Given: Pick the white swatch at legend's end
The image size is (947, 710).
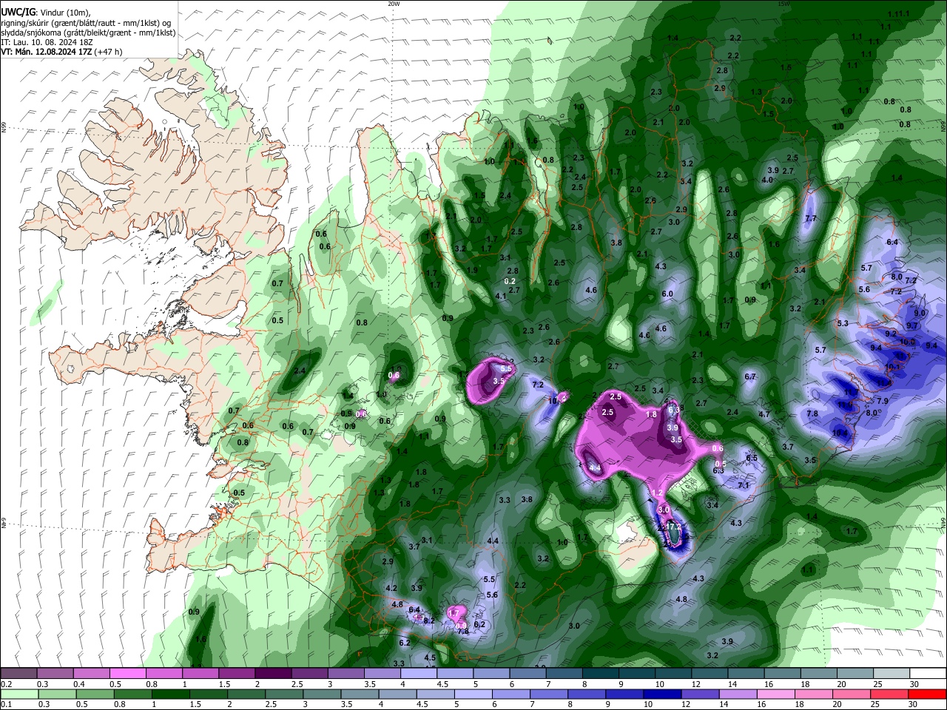Looking at the screenshot, I should 928,674.
